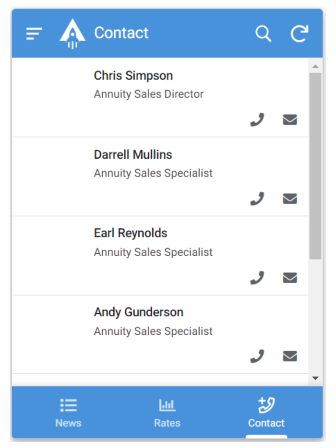The width and height of the screenshot is (336, 448).
Task: Switch to the News tab
Action: [68, 413]
